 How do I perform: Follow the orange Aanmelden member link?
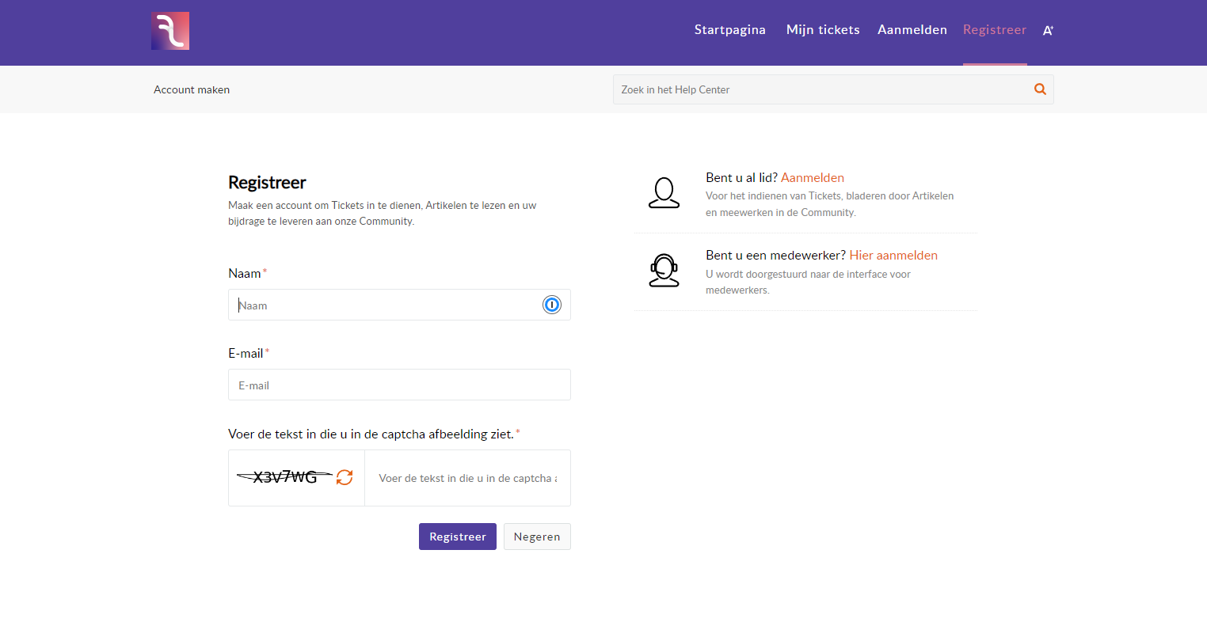point(812,178)
